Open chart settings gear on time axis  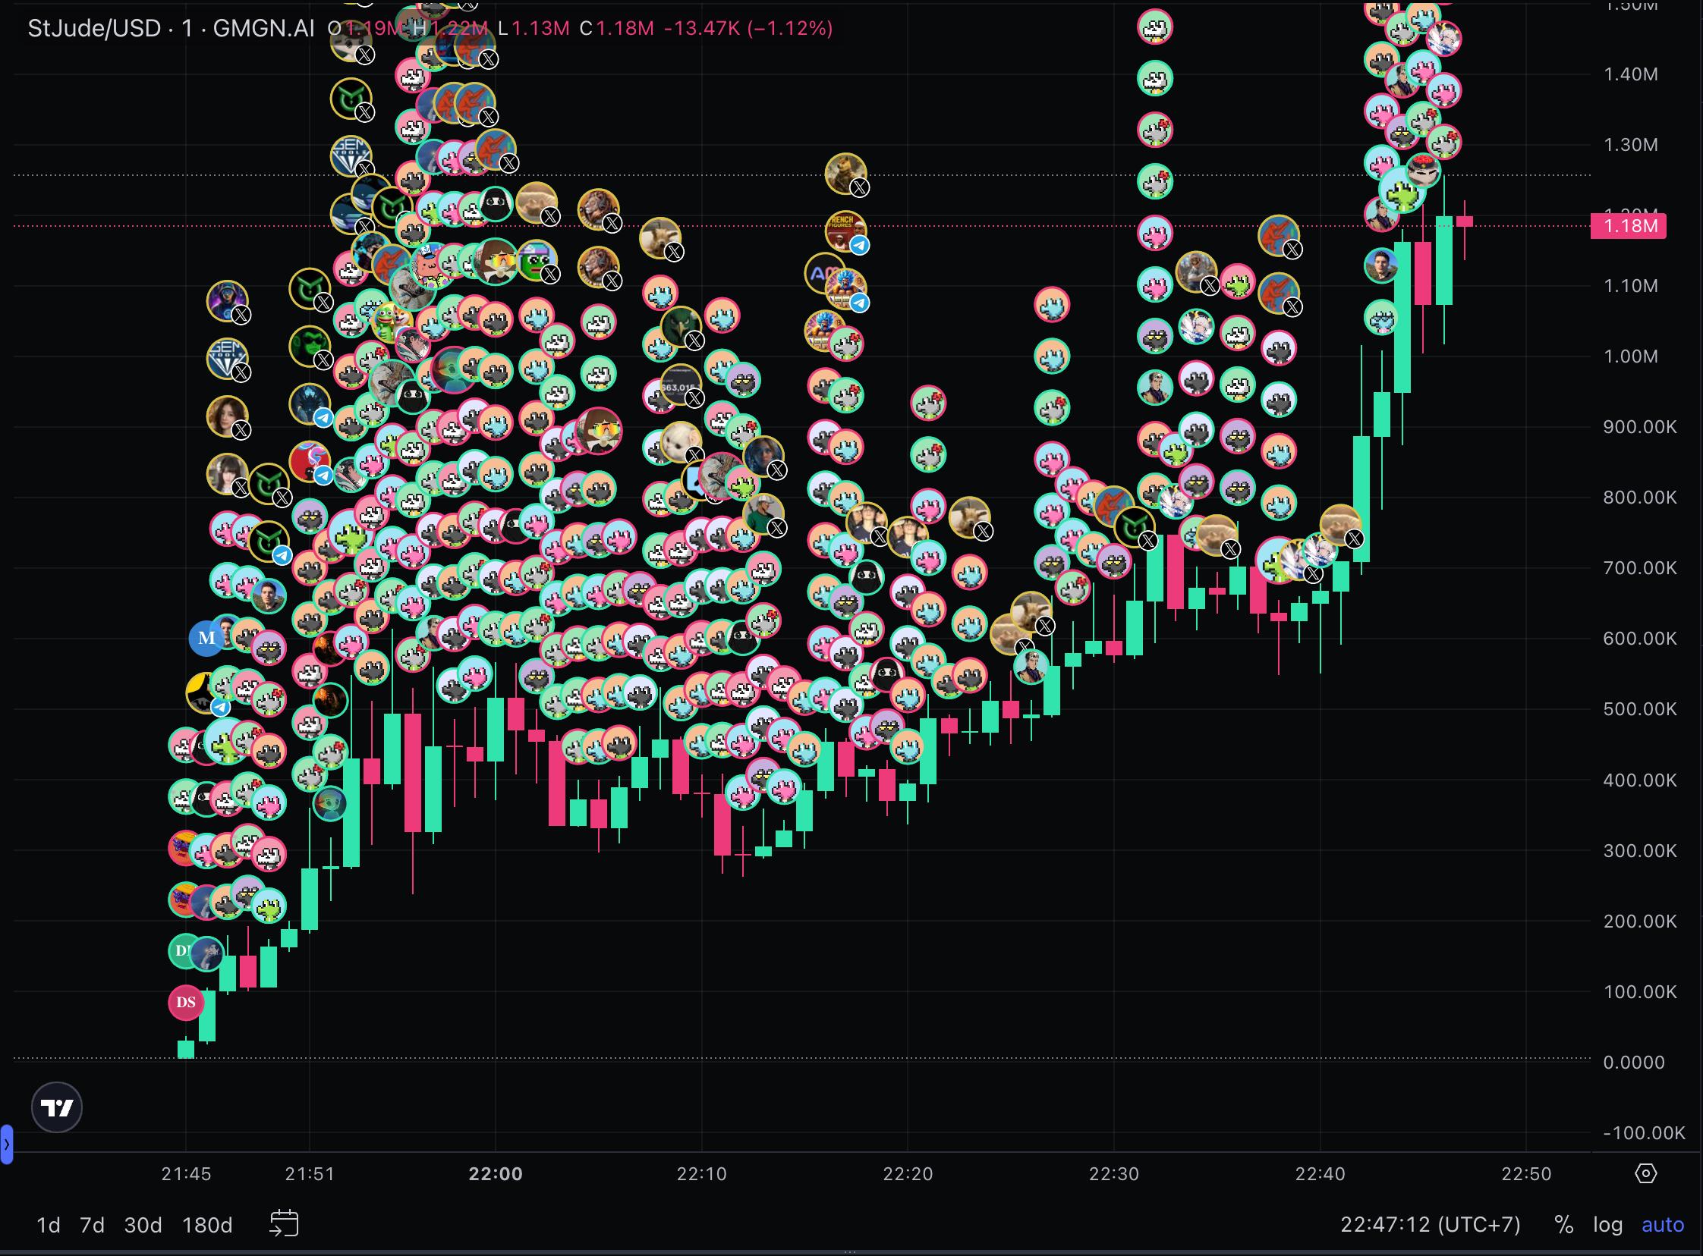pos(1645,1173)
